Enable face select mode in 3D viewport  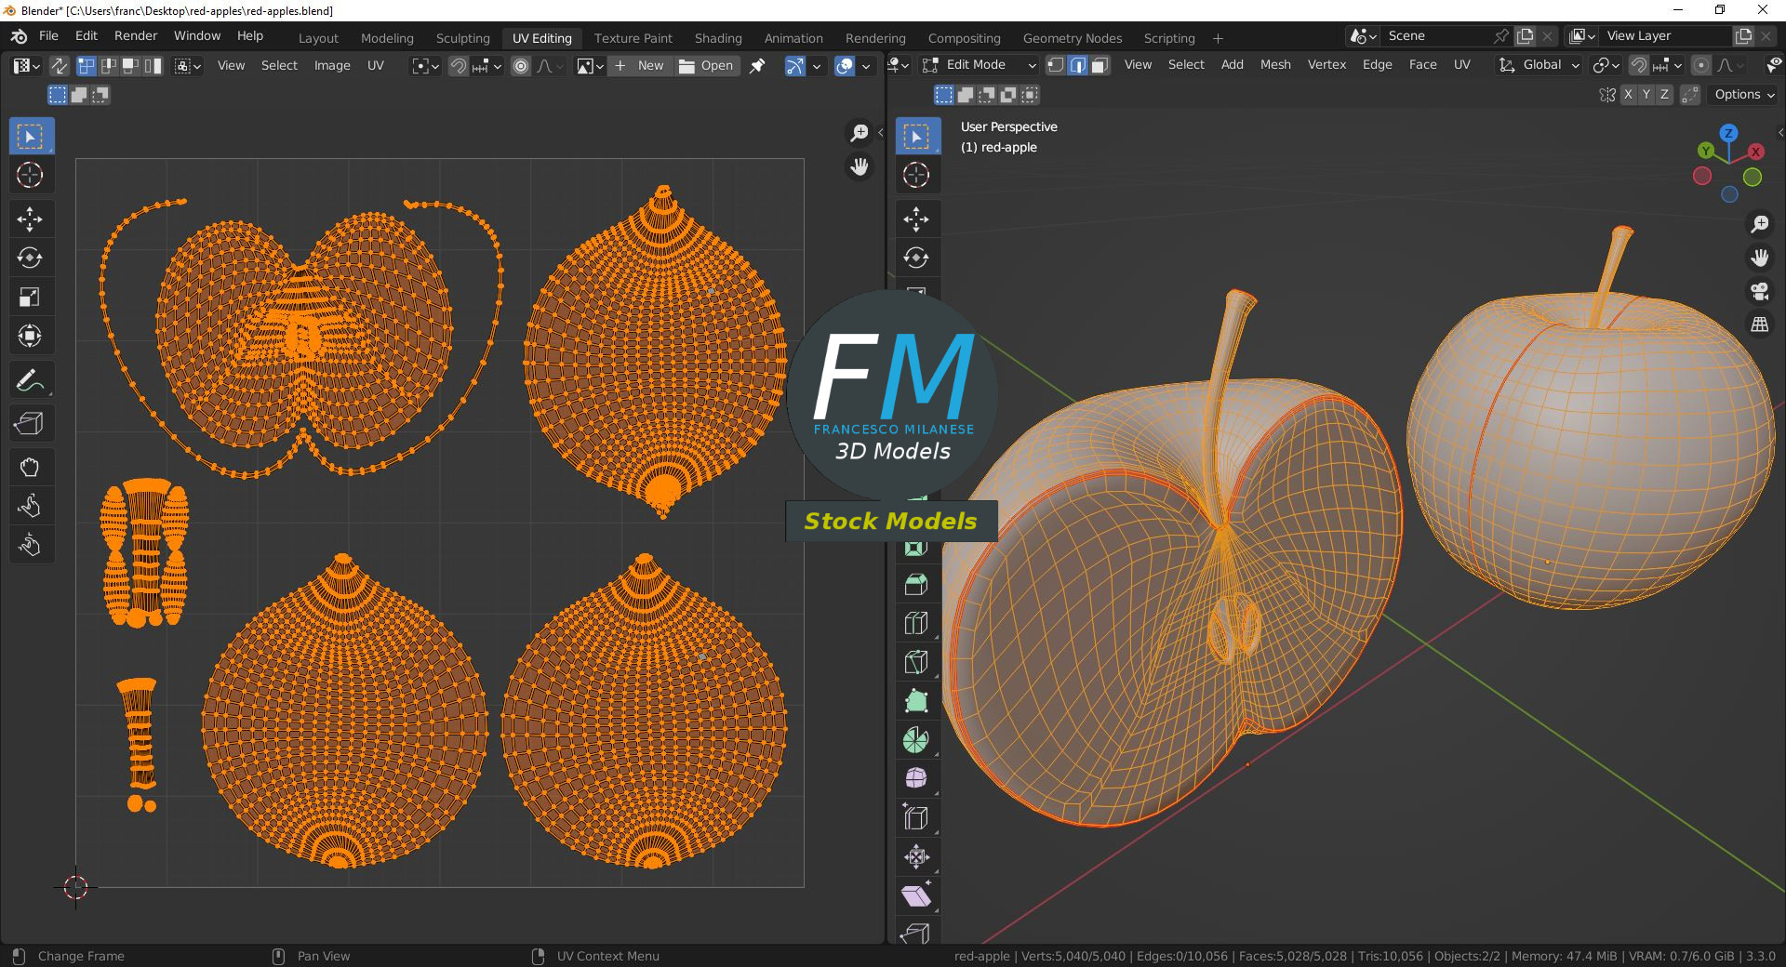click(x=1100, y=65)
